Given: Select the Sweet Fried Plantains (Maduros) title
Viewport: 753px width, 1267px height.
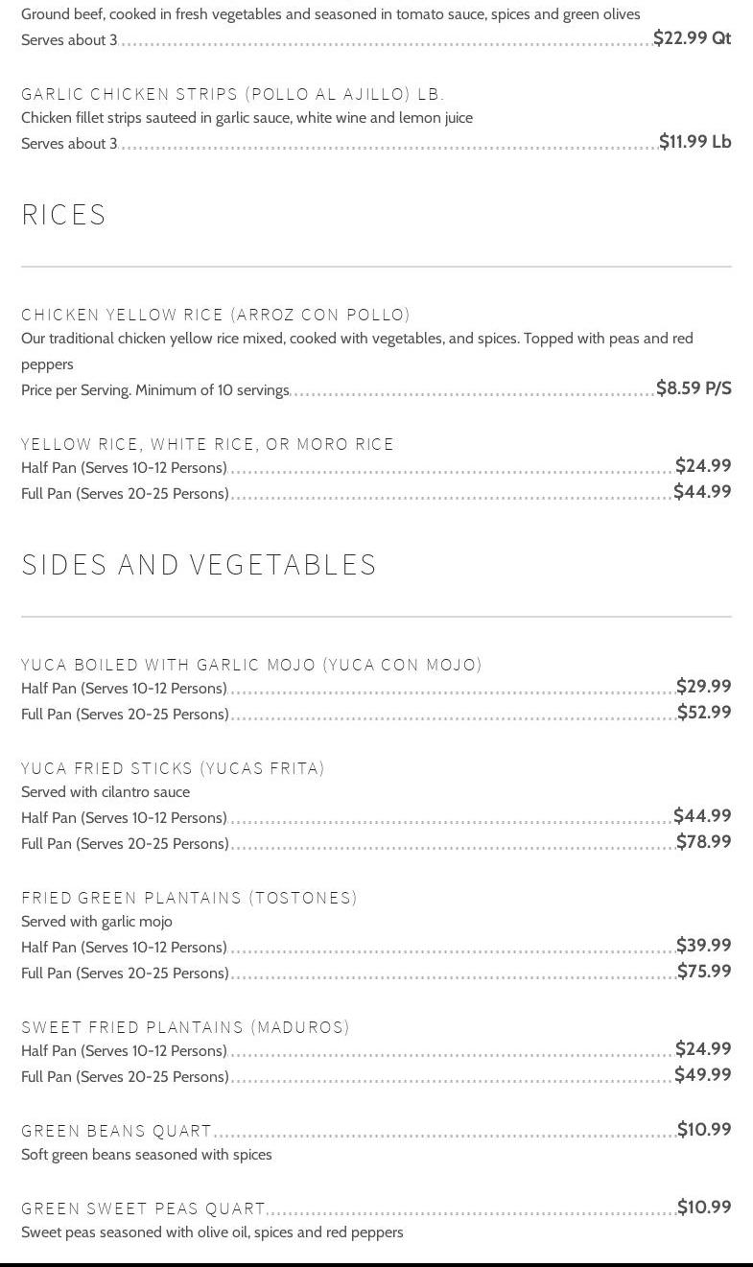Looking at the screenshot, I should pos(185,1027).
